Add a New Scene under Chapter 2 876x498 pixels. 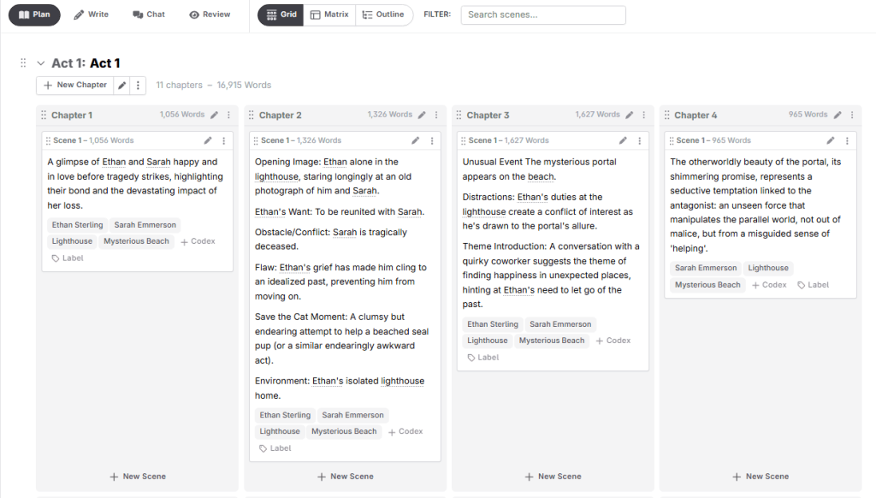pos(346,477)
